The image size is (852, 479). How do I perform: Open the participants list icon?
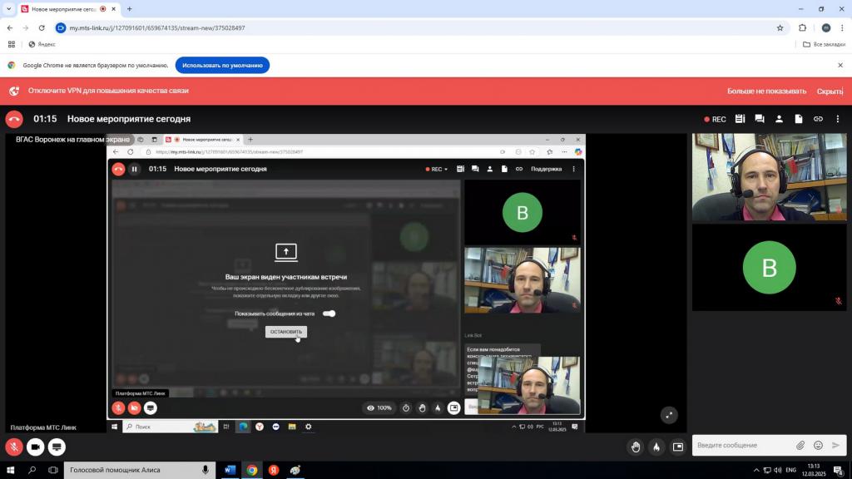[780, 119]
